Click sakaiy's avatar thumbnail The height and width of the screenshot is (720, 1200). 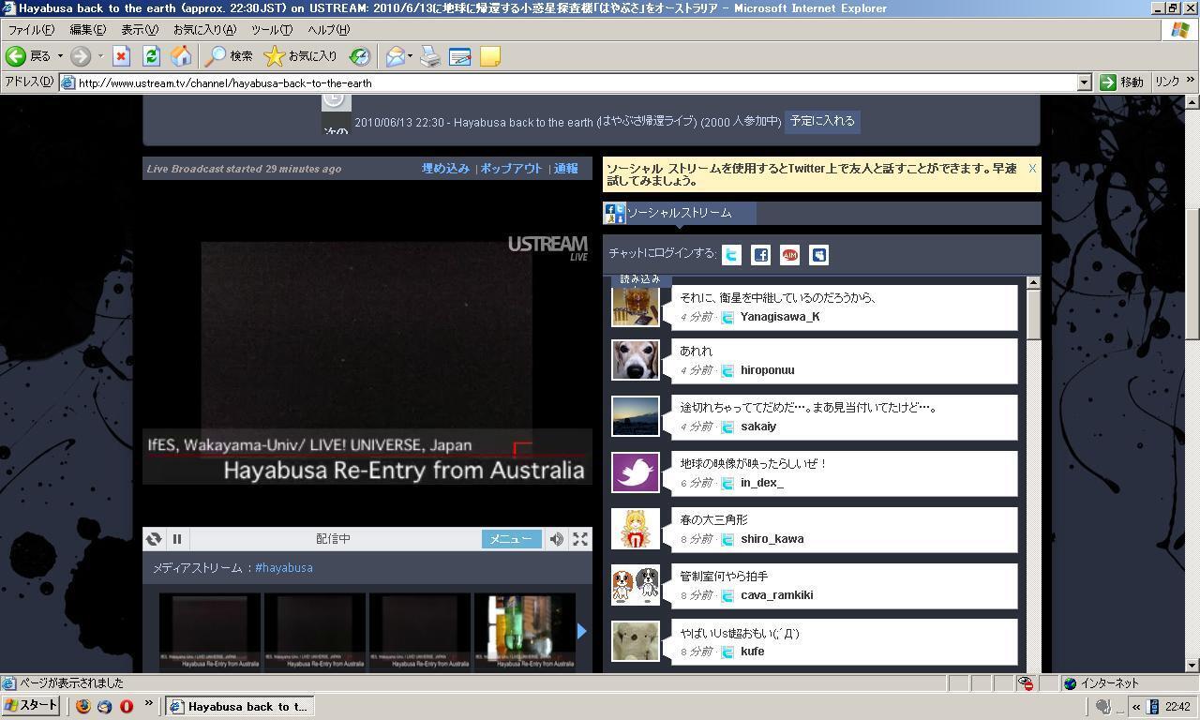636,416
